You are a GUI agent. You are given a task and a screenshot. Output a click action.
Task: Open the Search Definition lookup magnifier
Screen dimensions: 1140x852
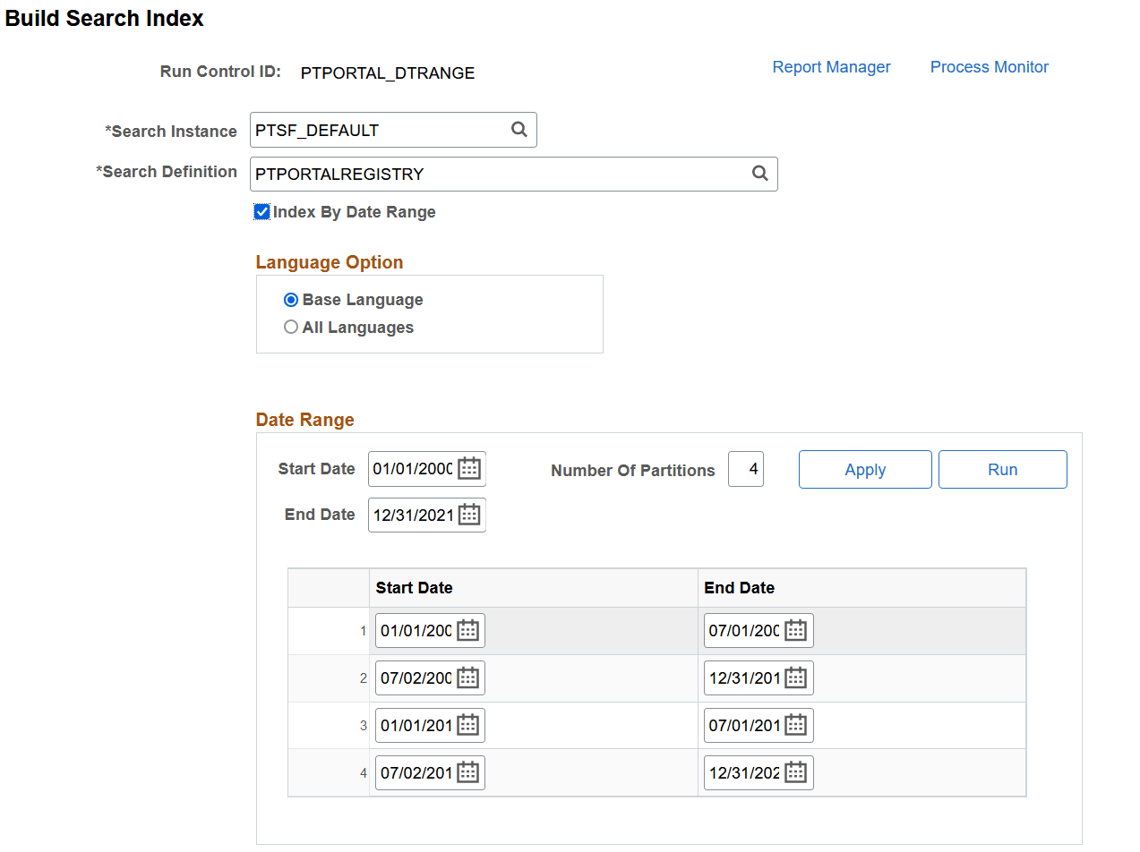760,174
